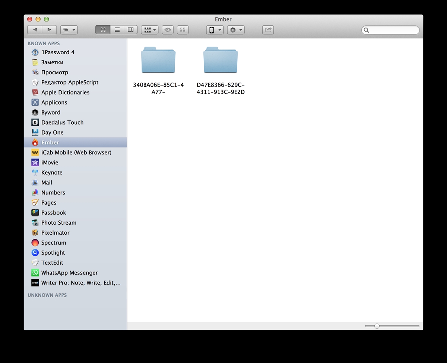Screen dimensions: 447x363
Task: Adjust the icon size slider
Action: [377, 326]
